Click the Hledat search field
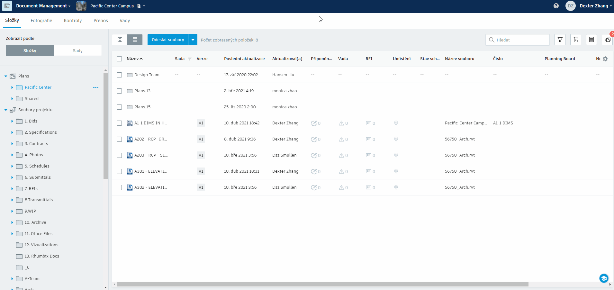This screenshot has height=290, width=614. coord(518,40)
